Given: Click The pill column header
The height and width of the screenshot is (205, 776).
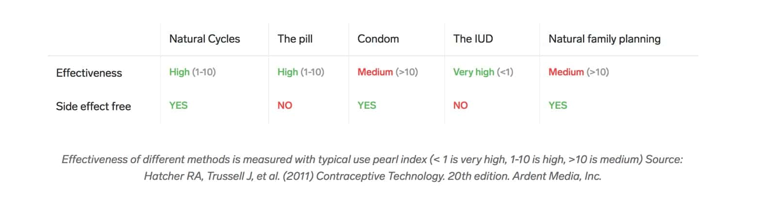Looking at the screenshot, I should coord(295,39).
